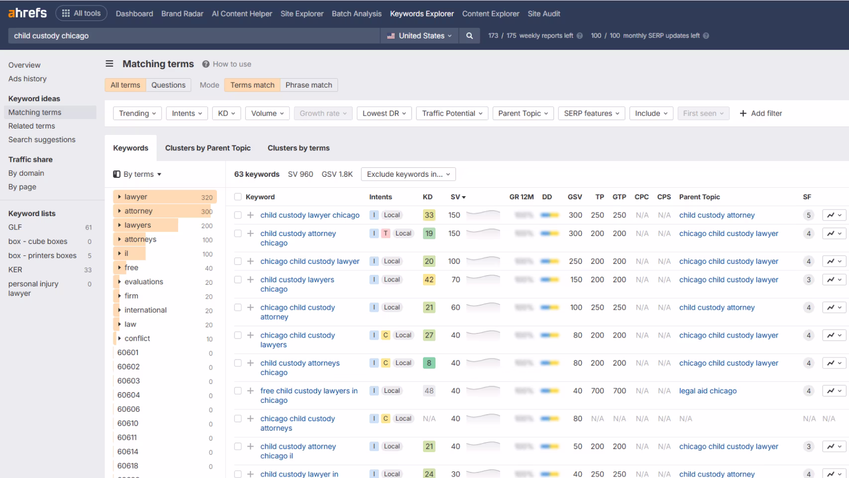Sort by the SV column header
The image size is (849, 478).
pyautogui.click(x=458, y=197)
